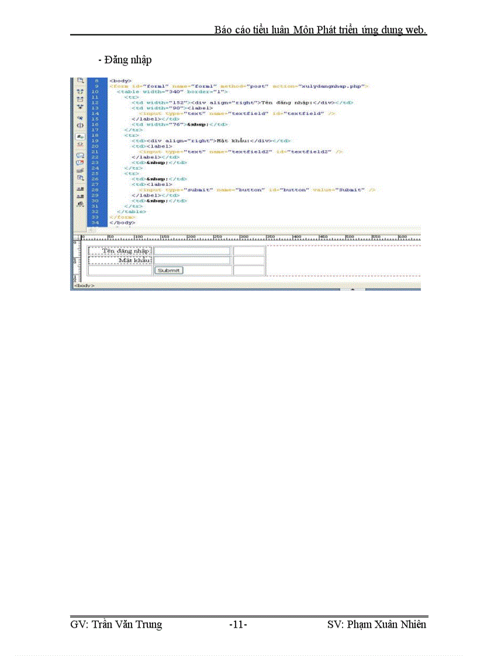Screen dimensions: 477x656
Task: Click the Indent Code icon
Action: [80, 188]
